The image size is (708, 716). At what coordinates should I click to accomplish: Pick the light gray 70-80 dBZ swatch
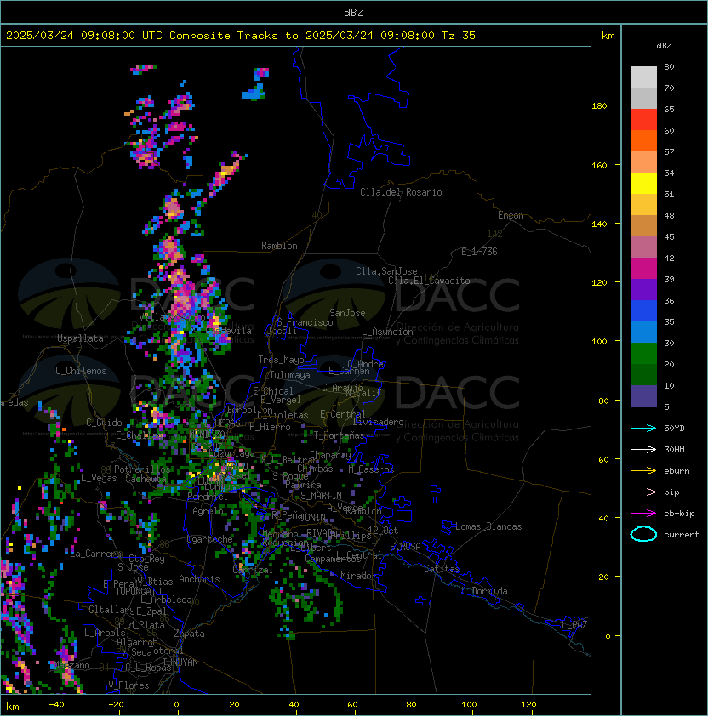(x=643, y=77)
